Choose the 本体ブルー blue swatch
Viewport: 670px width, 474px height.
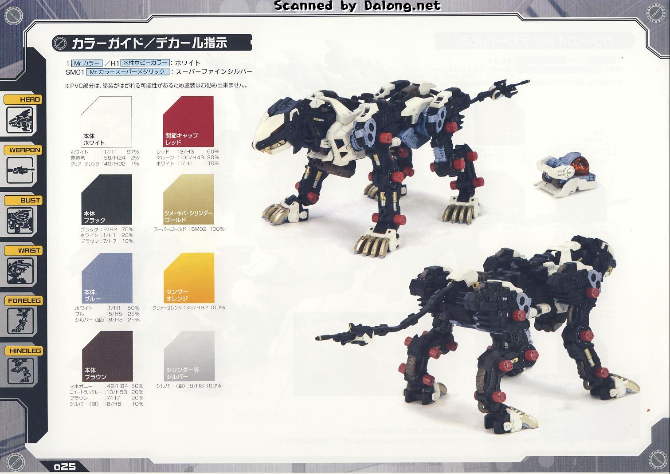[107, 278]
